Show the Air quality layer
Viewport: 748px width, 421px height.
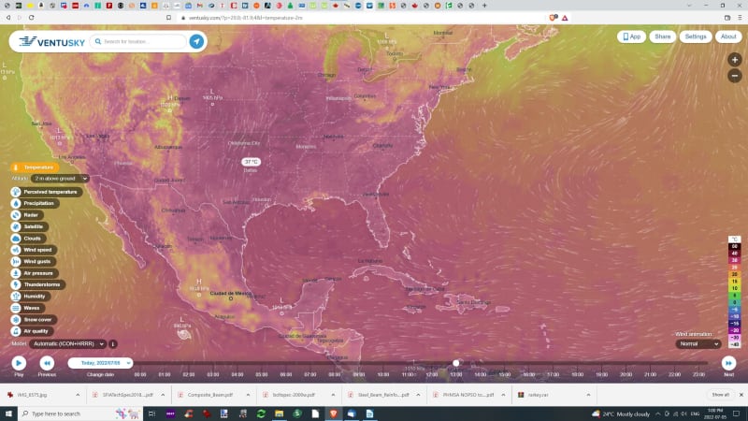(32, 331)
